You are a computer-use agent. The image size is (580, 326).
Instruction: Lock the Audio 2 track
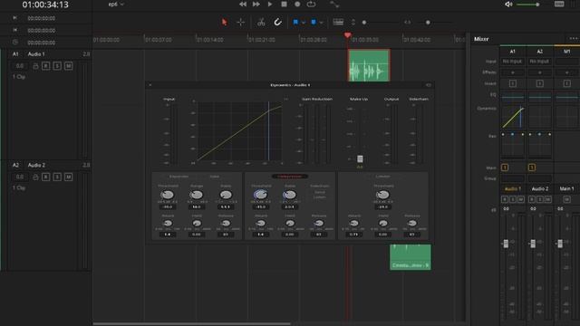tap(35, 177)
